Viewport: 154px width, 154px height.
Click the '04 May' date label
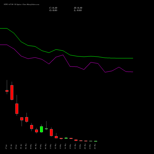click(x=26, y=146)
